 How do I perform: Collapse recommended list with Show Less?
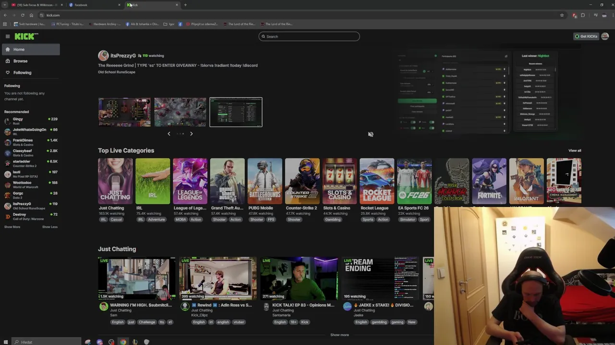click(50, 227)
